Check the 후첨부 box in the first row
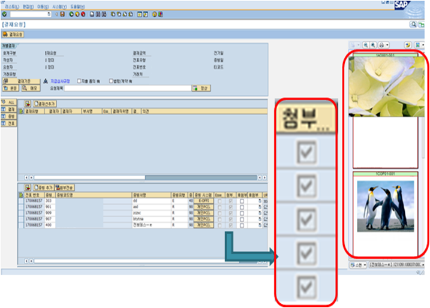The width and height of the screenshot is (430, 308). (x=242, y=201)
